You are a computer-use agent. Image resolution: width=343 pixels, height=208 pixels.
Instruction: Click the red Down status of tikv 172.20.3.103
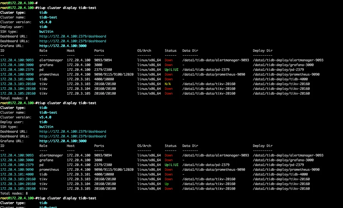click(169, 179)
